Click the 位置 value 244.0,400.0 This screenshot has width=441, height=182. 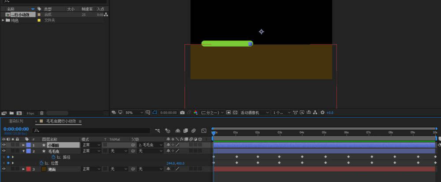[176, 163]
